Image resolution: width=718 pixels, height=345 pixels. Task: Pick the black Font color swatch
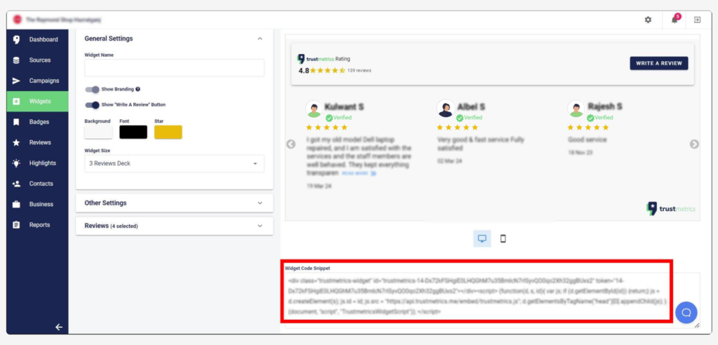click(133, 132)
